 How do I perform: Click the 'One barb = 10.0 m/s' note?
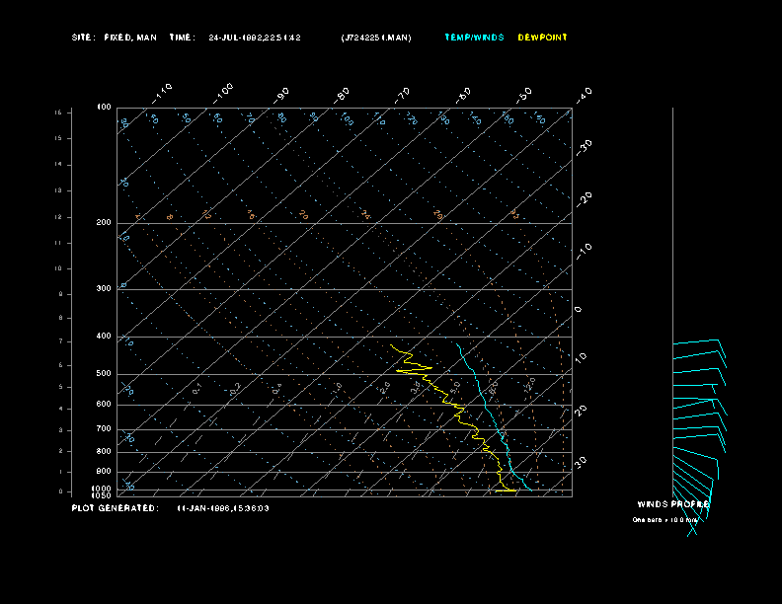665,519
